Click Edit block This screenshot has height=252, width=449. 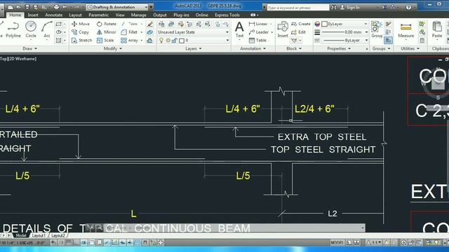[298, 32]
